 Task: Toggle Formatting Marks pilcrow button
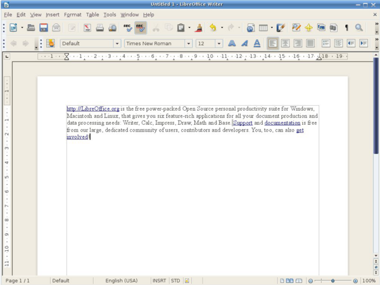(346, 28)
